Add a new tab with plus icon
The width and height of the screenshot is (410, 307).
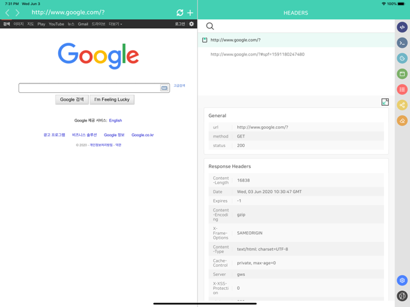tap(190, 13)
